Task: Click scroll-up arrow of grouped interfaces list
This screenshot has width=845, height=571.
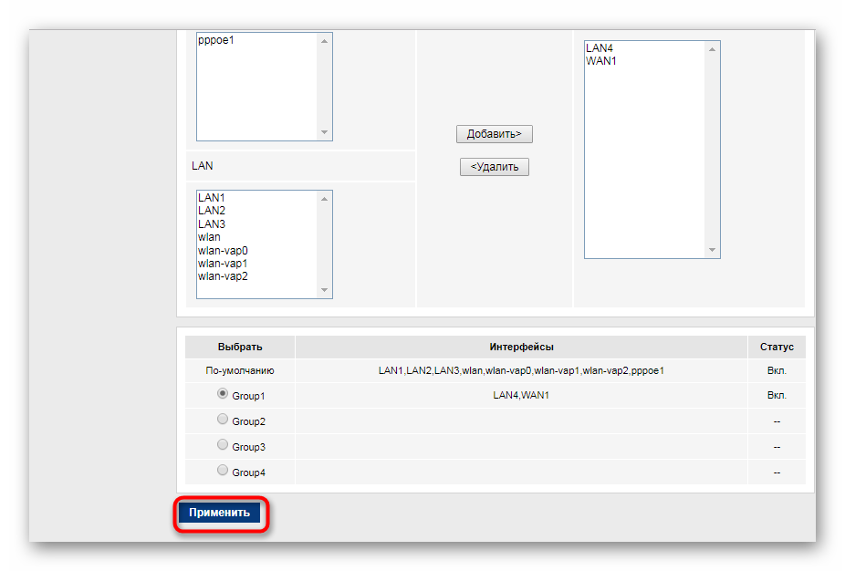Action: tap(713, 49)
